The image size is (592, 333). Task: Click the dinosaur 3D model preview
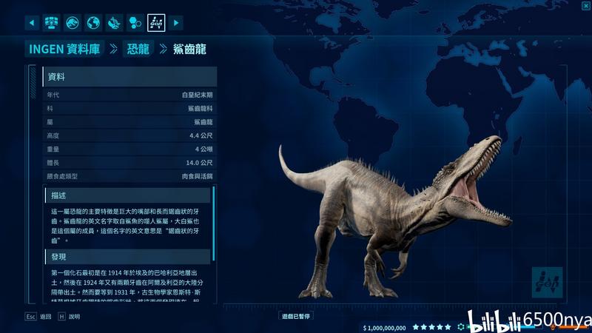point(394,217)
